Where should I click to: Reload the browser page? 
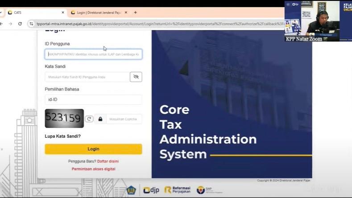pyautogui.click(x=20, y=24)
